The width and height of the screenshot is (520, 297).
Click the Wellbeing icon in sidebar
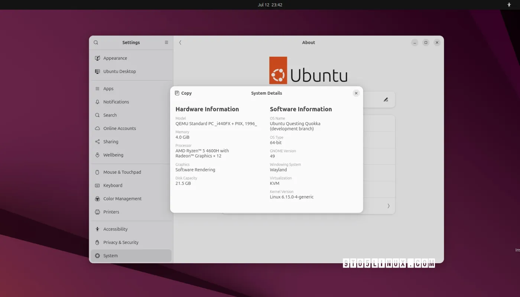click(97, 155)
